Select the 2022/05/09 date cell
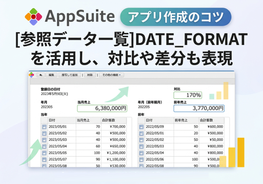Viewport: 263px width, 184px height. (x=160, y=127)
